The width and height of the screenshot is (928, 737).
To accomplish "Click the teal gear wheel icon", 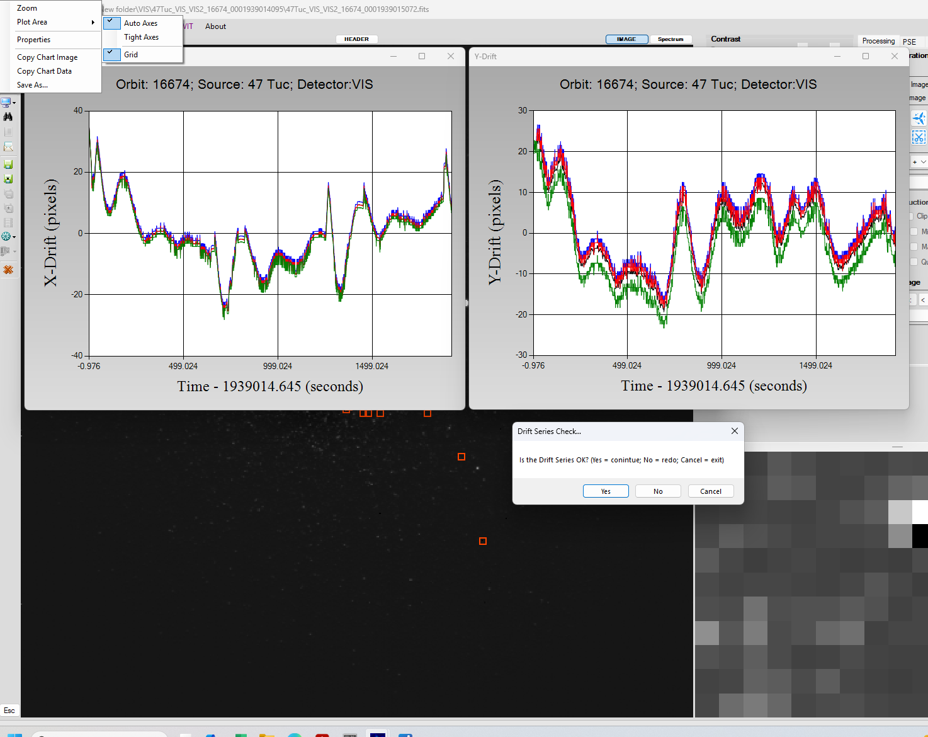I will coord(7,237).
